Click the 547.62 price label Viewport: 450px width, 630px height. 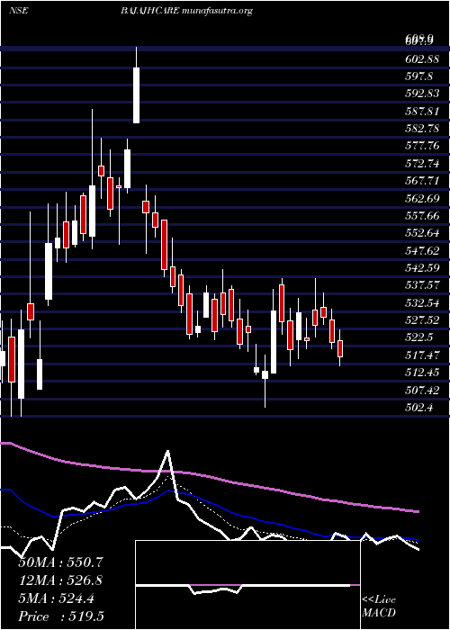(x=424, y=251)
